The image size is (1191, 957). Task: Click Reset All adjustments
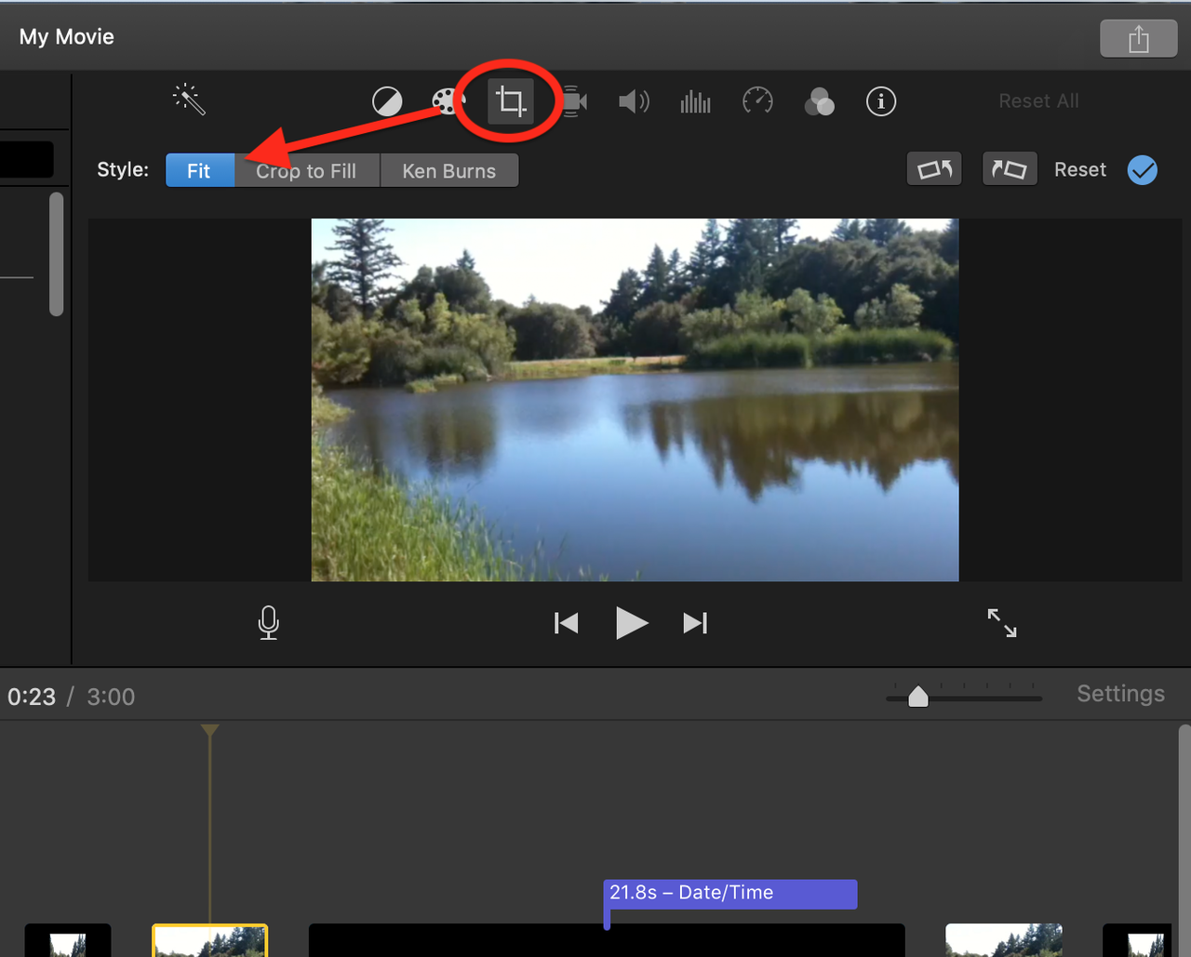(1038, 100)
